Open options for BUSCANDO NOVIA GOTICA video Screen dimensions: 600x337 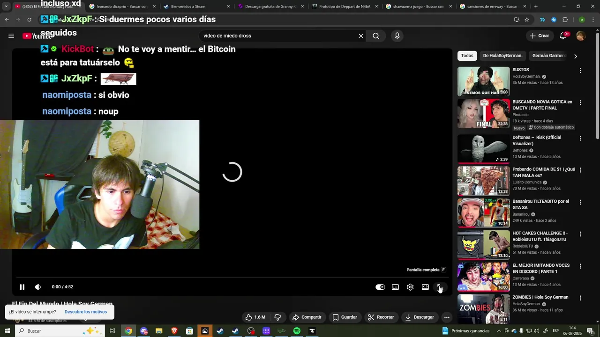(580, 103)
